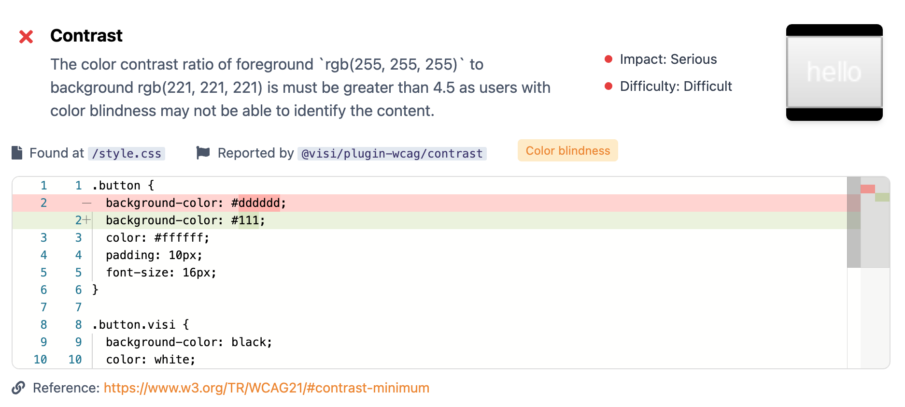905x407 pixels.
Task: Click the red Impact: Serious bullet dot
Action: (x=608, y=59)
